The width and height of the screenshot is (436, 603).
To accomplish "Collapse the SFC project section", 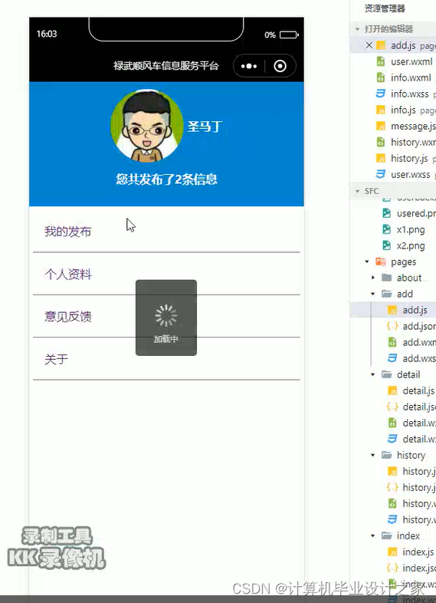I will coord(357,191).
